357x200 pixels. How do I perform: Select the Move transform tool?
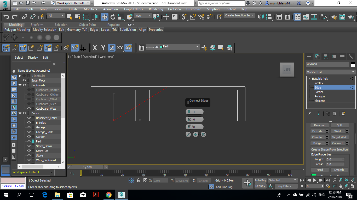(x=105, y=17)
